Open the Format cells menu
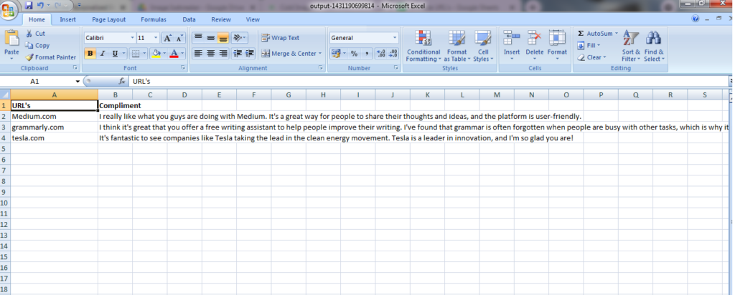 coord(557,46)
